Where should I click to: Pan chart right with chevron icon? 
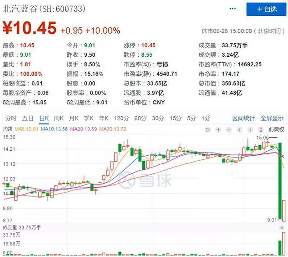click(250, 130)
